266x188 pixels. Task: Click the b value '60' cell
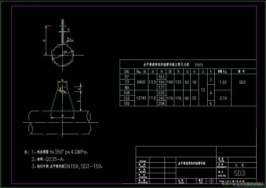pos(187,98)
